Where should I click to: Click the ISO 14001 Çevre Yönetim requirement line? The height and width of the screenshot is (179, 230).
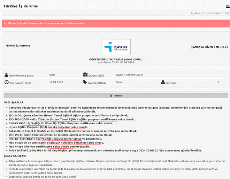69,116
